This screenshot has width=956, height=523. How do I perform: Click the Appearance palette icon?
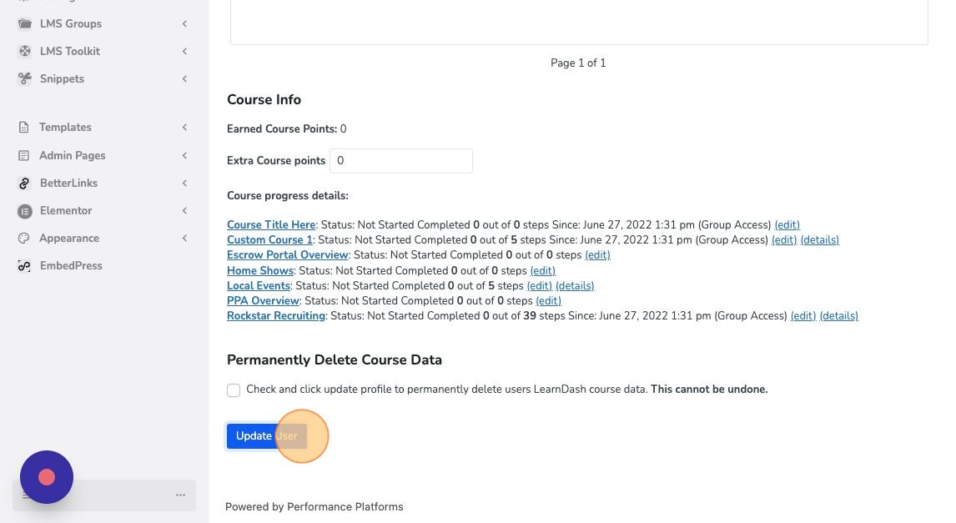coord(24,239)
